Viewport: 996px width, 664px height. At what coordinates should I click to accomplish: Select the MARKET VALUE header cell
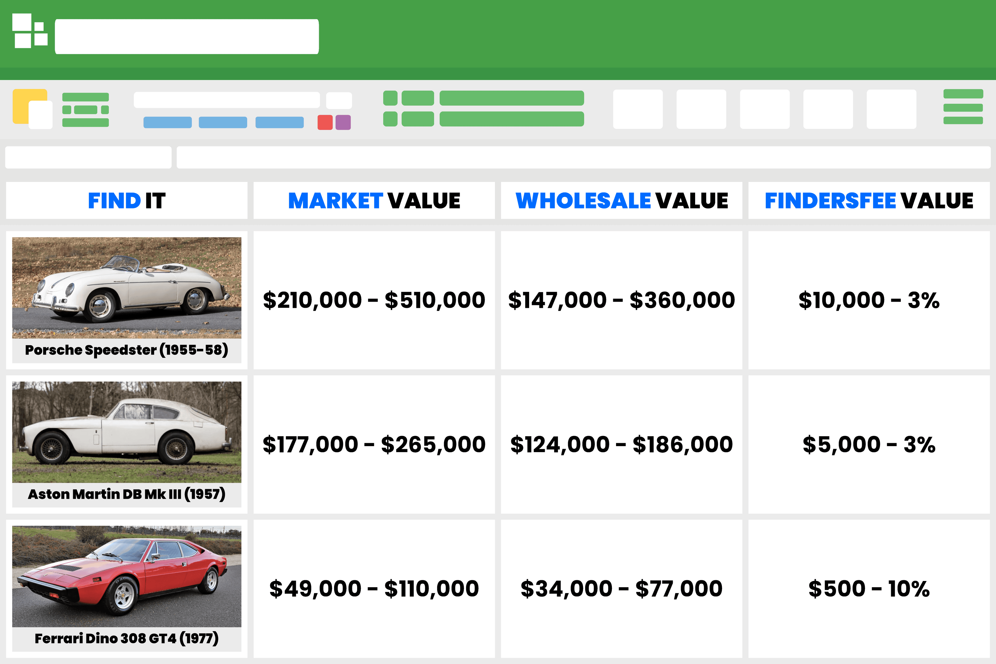tap(374, 200)
